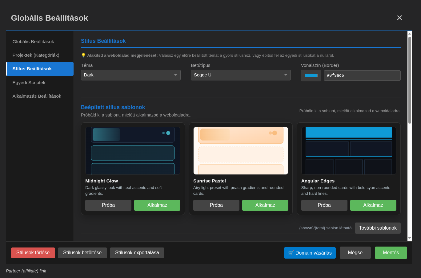The height and width of the screenshot is (278, 421).
Task: Export styles via Stílusok exportálása
Action: click(x=137, y=253)
